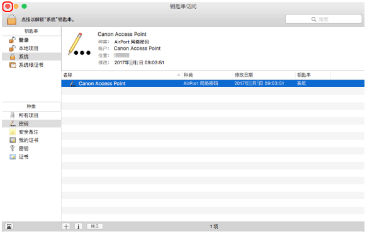Click the AirPort 网络密码 kind in details

click(132, 42)
